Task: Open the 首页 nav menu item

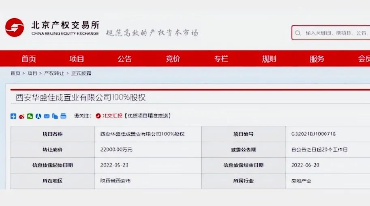Action: click(29, 59)
